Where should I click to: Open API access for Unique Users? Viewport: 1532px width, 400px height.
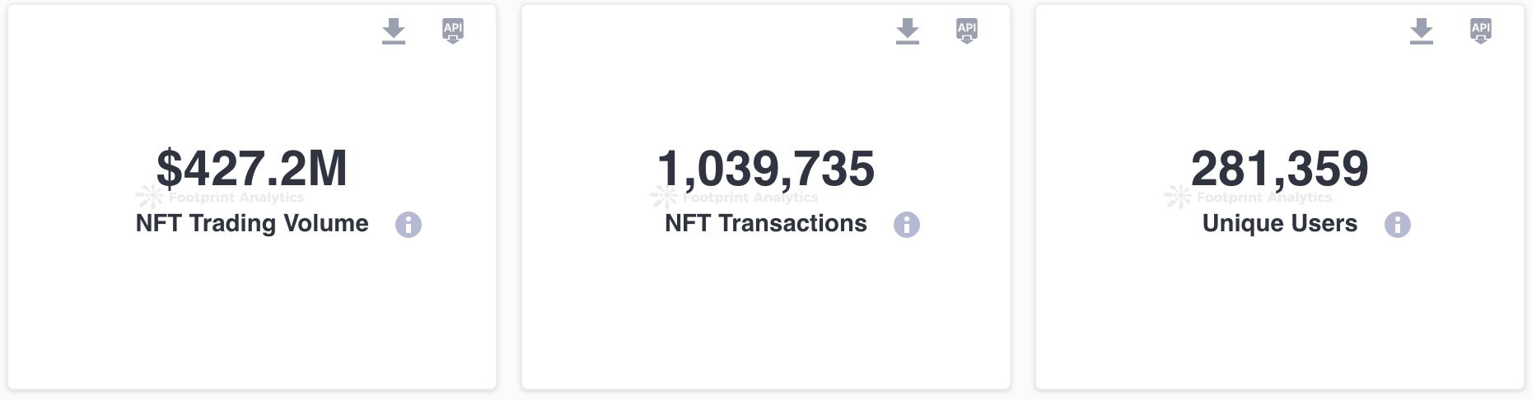[x=1481, y=31]
